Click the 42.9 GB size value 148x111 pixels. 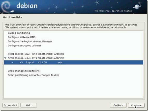42,63
